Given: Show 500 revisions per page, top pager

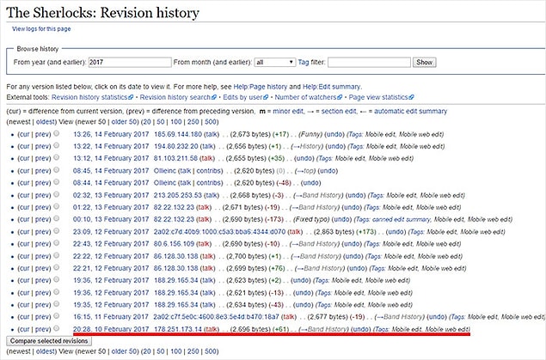Looking at the screenshot, I should pos(211,122).
